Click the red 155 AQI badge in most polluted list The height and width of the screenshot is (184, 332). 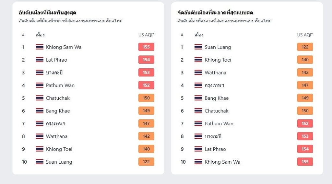146,47
